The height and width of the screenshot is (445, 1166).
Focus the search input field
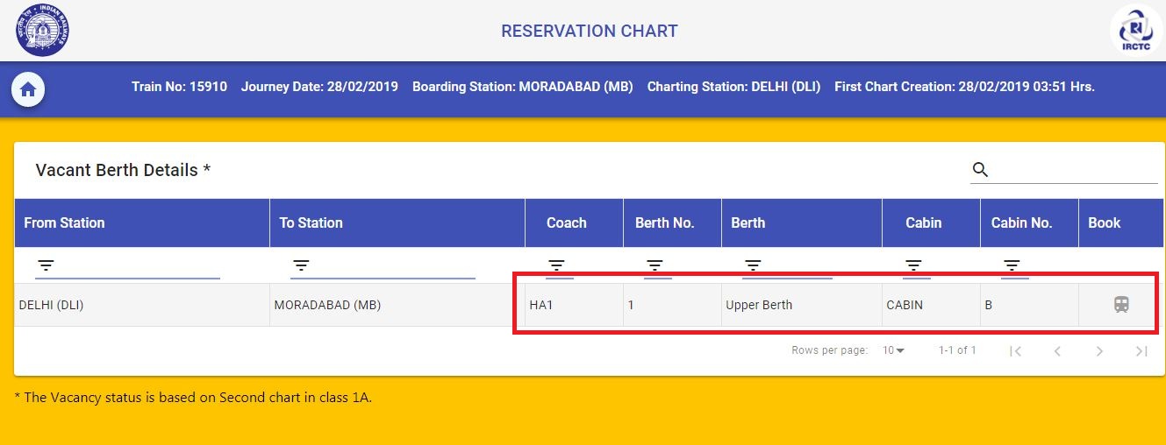(x=1076, y=170)
